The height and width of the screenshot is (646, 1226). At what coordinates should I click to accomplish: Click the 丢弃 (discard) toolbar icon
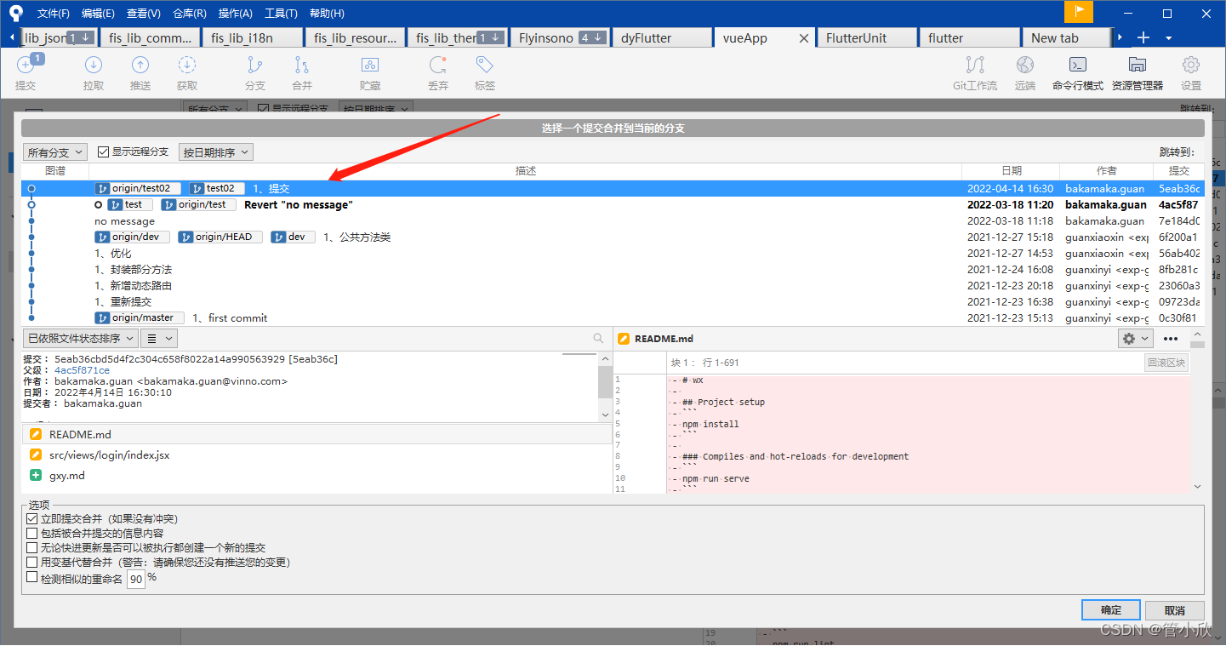coord(438,66)
